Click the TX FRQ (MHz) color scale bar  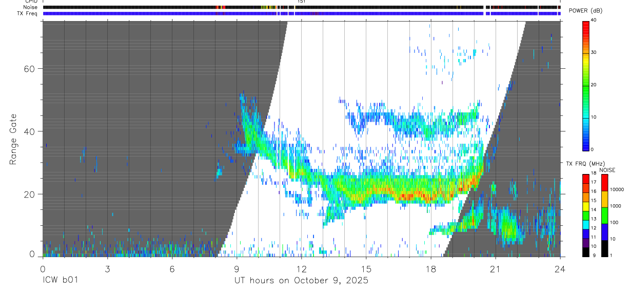coord(586,216)
